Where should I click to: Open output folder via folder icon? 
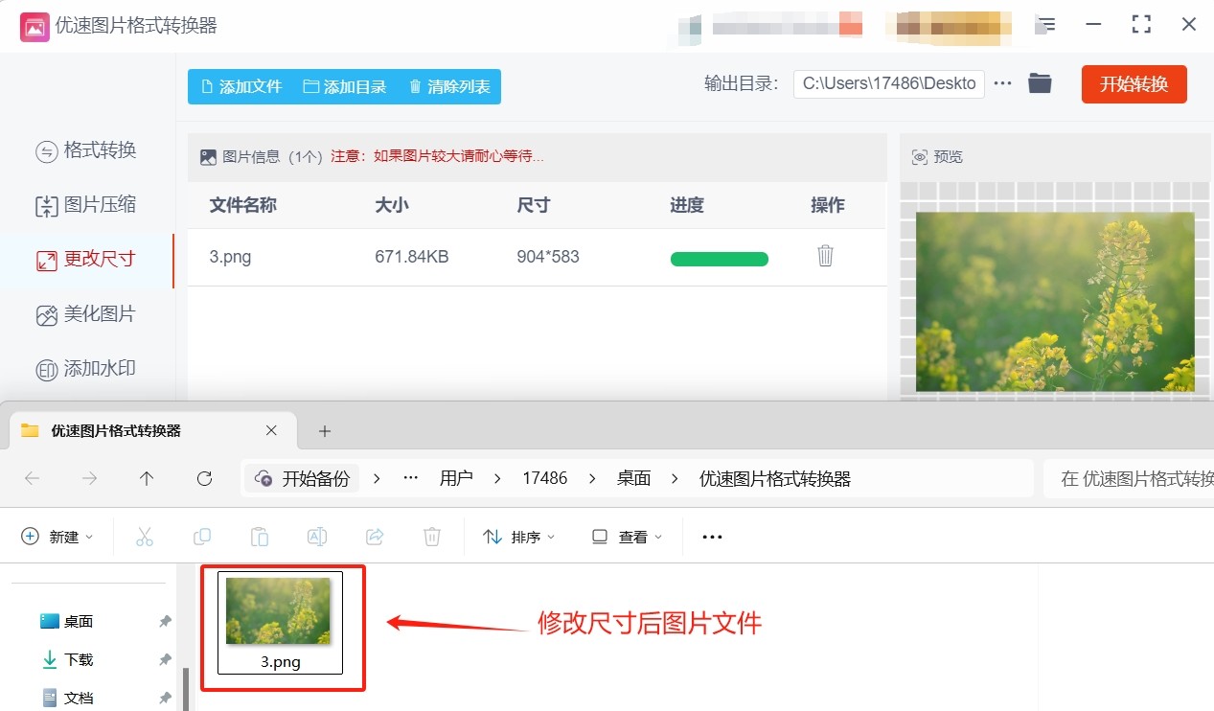click(x=1040, y=83)
